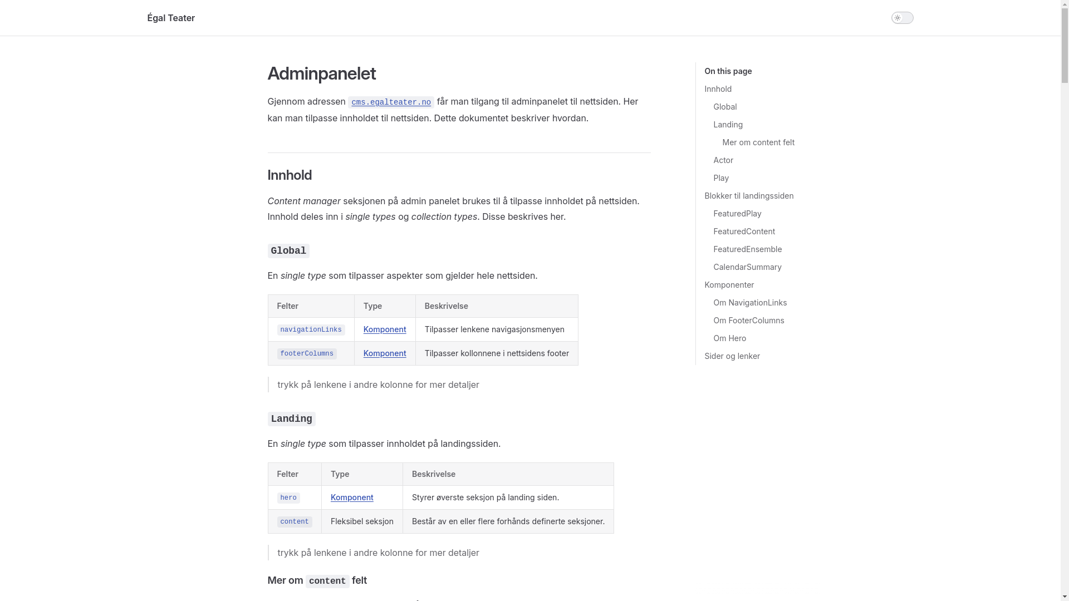The height and width of the screenshot is (601, 1069).
Task: Follow the Komponent link in hero row
Action: (352, 497)
